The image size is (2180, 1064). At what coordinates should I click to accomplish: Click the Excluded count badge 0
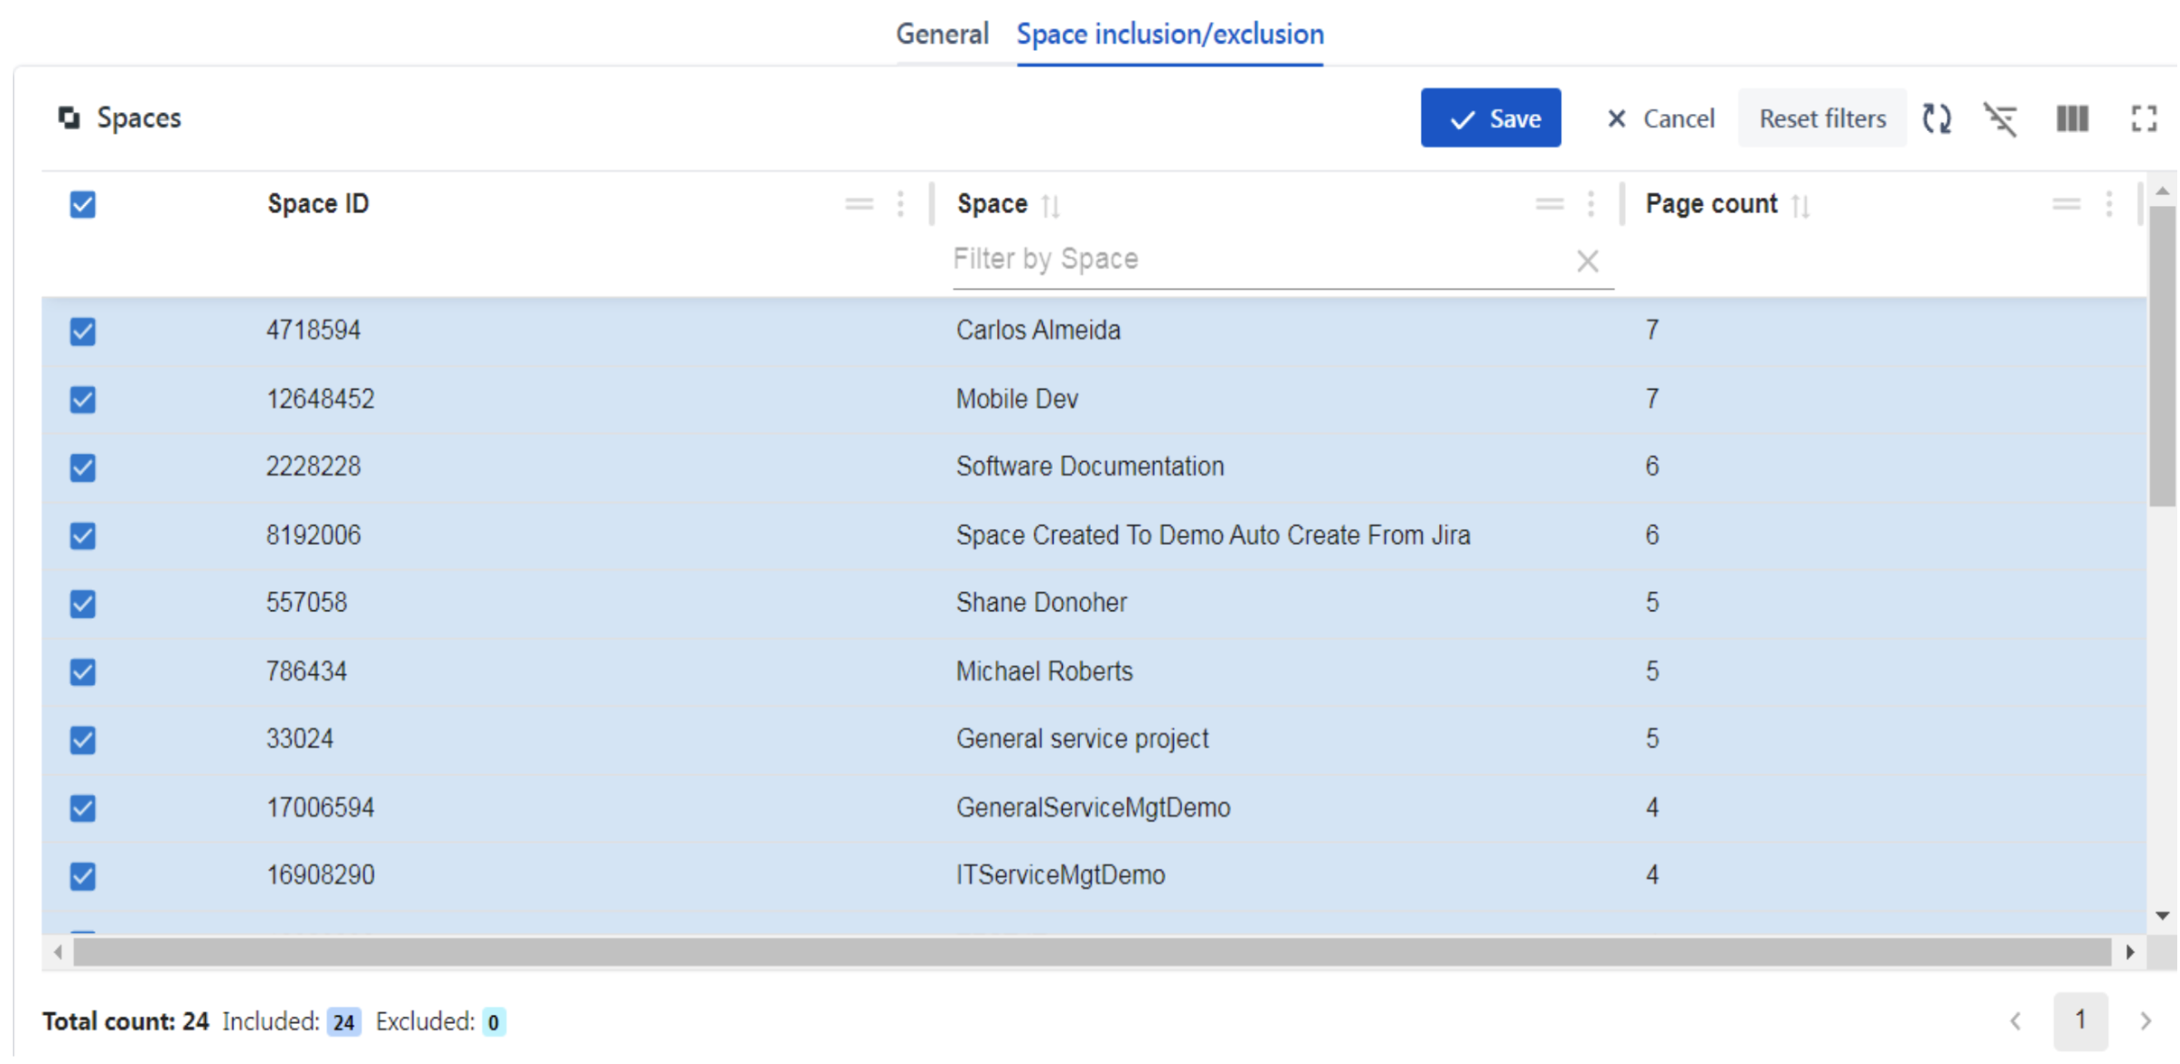point(493,1022)
